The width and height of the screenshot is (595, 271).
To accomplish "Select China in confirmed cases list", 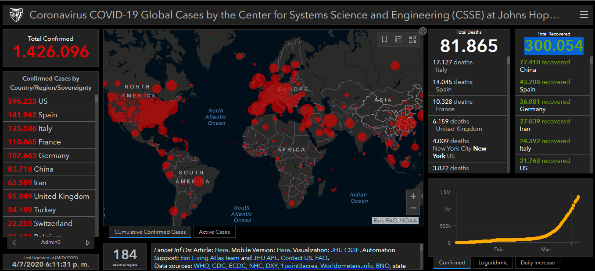I will pos(49,169).
